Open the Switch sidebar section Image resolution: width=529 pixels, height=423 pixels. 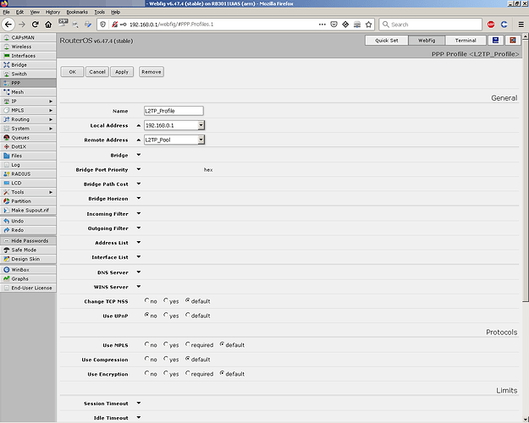point(28,74)
